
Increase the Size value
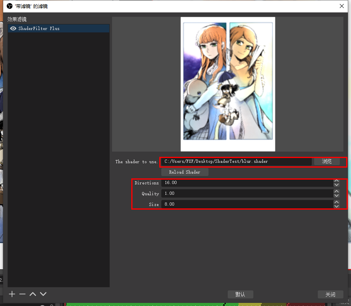coord(336,202)
